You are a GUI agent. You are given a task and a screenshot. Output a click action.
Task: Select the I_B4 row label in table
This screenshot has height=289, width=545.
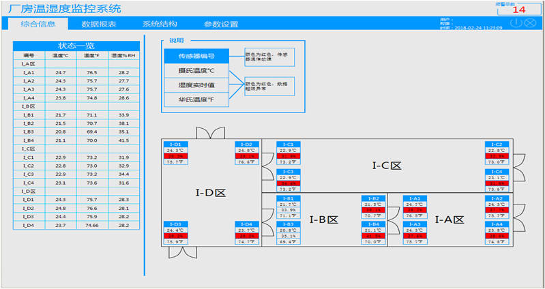click(x=29, y=140)
